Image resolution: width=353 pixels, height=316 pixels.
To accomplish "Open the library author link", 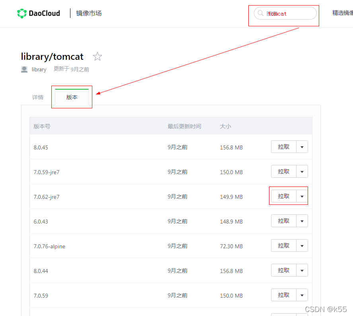I will click(x=39, y=69).
